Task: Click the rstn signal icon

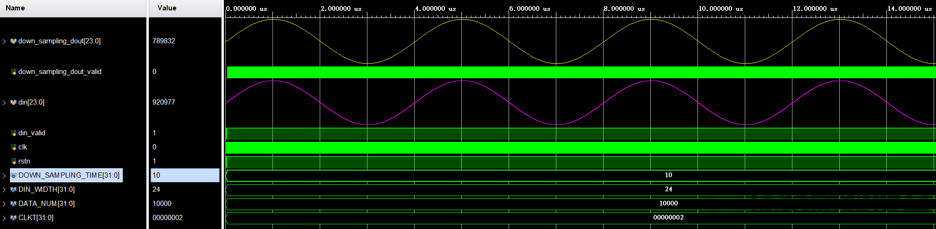Action: [x=13, y=162]
